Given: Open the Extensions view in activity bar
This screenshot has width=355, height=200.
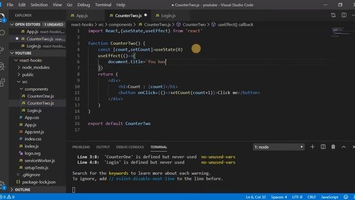Looking at the screenshot, I should pyautogui.click(x=2, y=83).
